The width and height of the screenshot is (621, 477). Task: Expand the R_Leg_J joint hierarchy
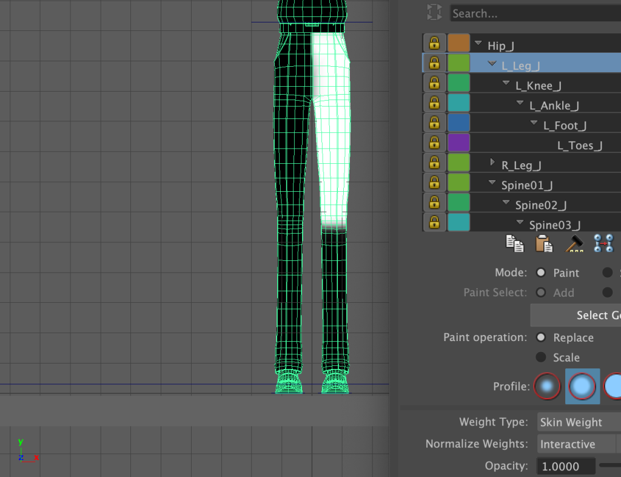(493, 163)
